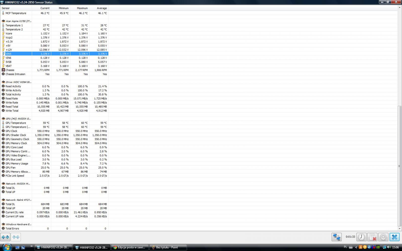This screenshot has width=402, height=251.
Task: Click the '15.071 MB/s' read rate maximum
Action: [81, 99]
